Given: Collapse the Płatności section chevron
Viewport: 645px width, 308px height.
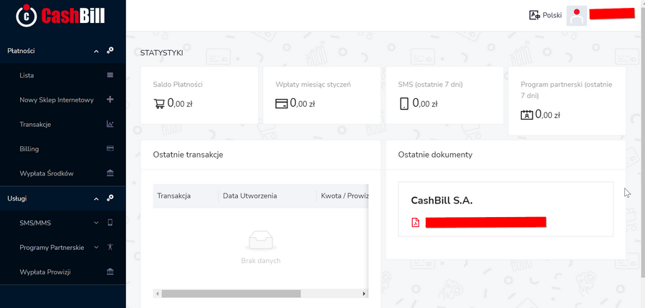Looking at the screenshot, I should [96, 52].
